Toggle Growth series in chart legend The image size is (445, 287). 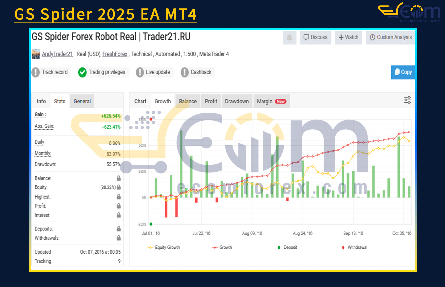pos(222,247)
